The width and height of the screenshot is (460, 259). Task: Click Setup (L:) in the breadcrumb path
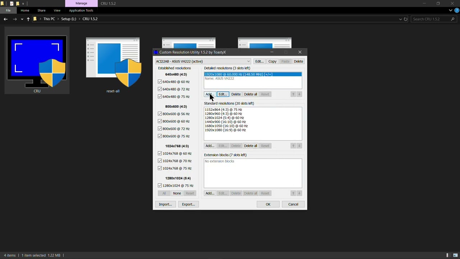click(x=68, y=19)
